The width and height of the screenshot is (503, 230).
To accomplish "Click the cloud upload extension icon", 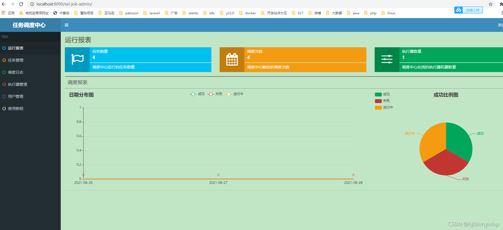I will click(458, 10).
